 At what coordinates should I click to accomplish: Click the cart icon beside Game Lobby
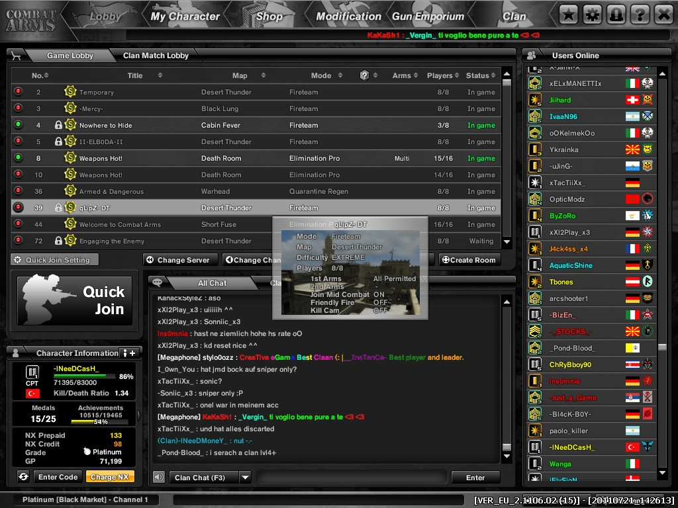[17, 56]
